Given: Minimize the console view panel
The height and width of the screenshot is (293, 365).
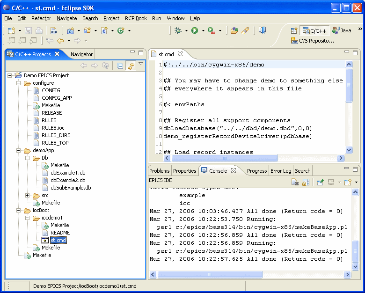Looking at the screenshot, I should [x=347, y=168].
